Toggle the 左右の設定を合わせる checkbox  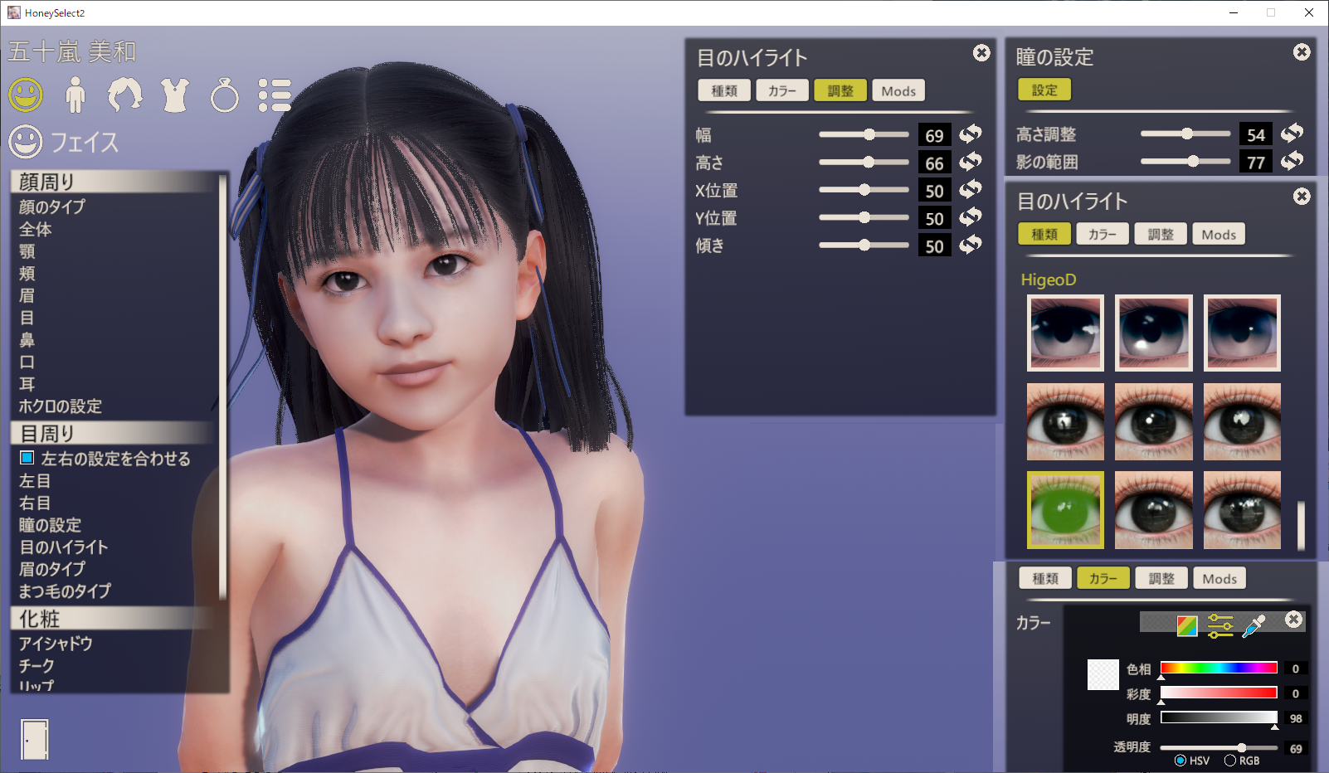(27, 458)
